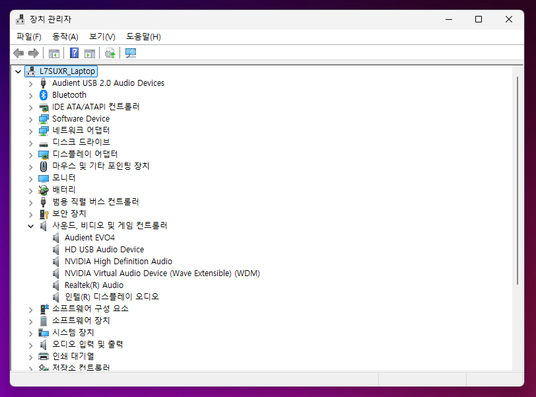Click the 오디오 입력 및 출력 speaker icon
This screenshot has height=397, width=536.
click(x=43, y=345)
